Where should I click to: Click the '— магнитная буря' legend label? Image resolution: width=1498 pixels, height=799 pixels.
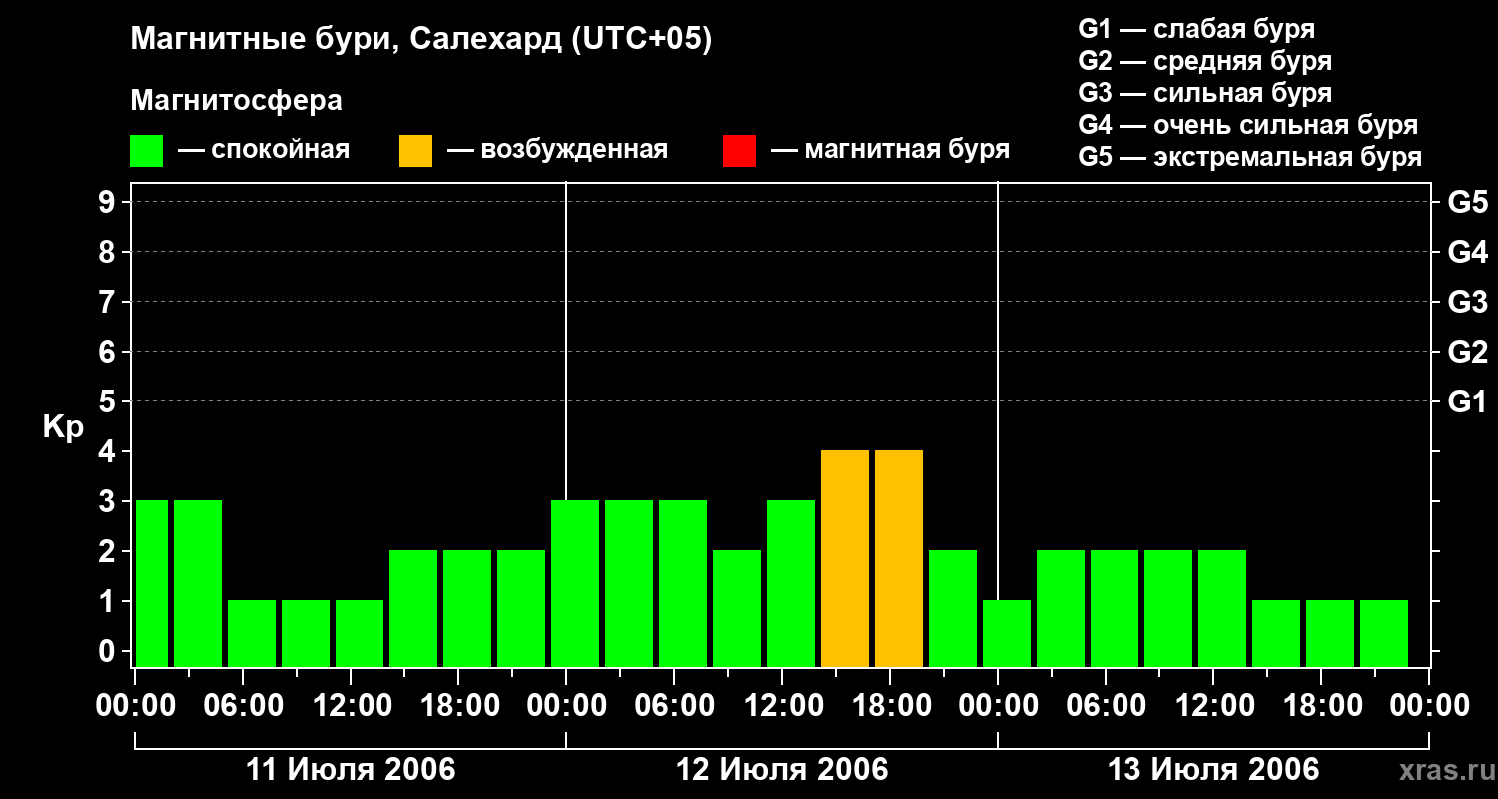coord(891,150)
